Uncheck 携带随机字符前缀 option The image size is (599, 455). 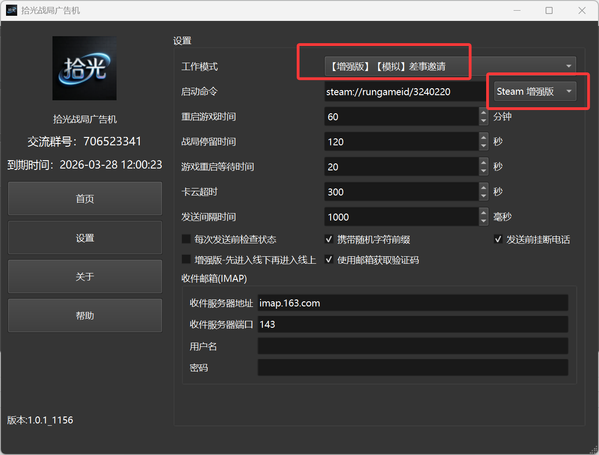click(x=329, y=239)
